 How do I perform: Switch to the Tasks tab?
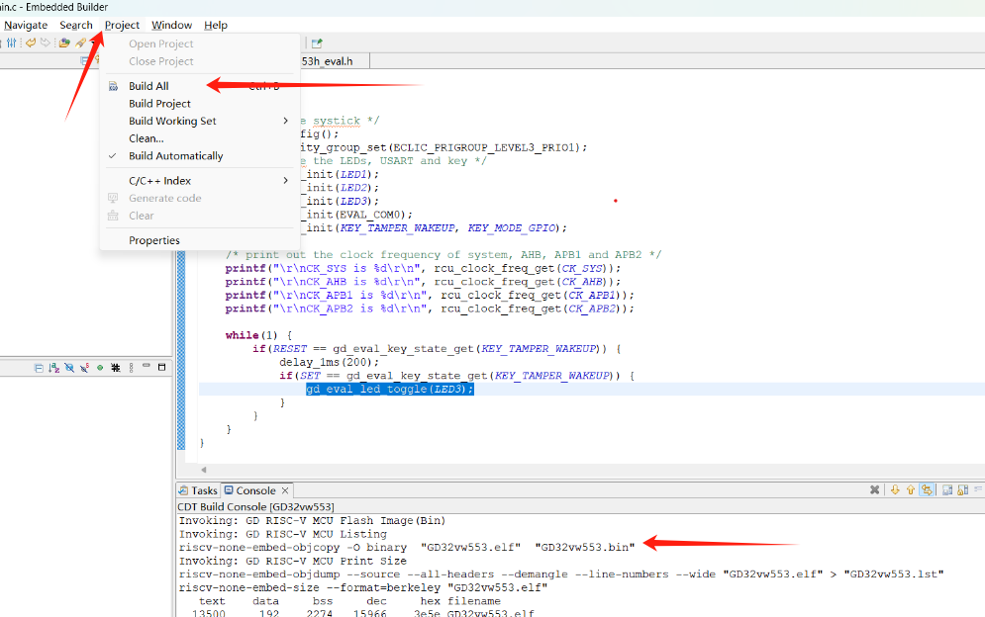coord(198,490)
